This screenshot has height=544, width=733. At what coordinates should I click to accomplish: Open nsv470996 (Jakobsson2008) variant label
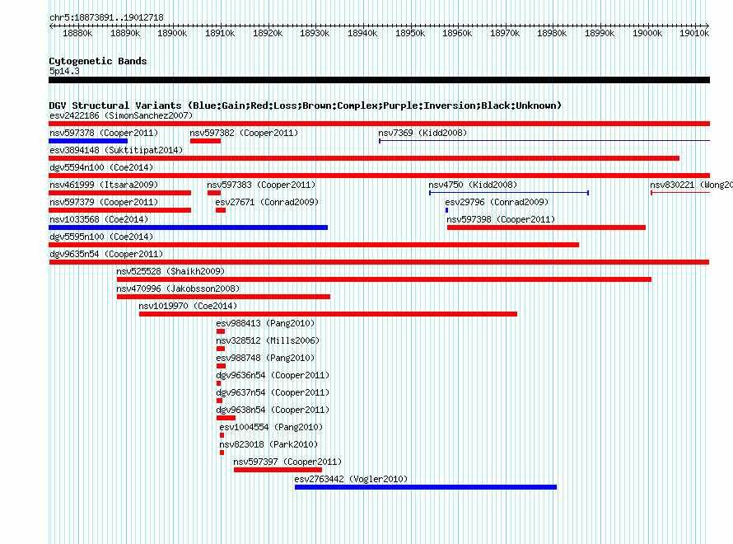[x=178, y=288]
